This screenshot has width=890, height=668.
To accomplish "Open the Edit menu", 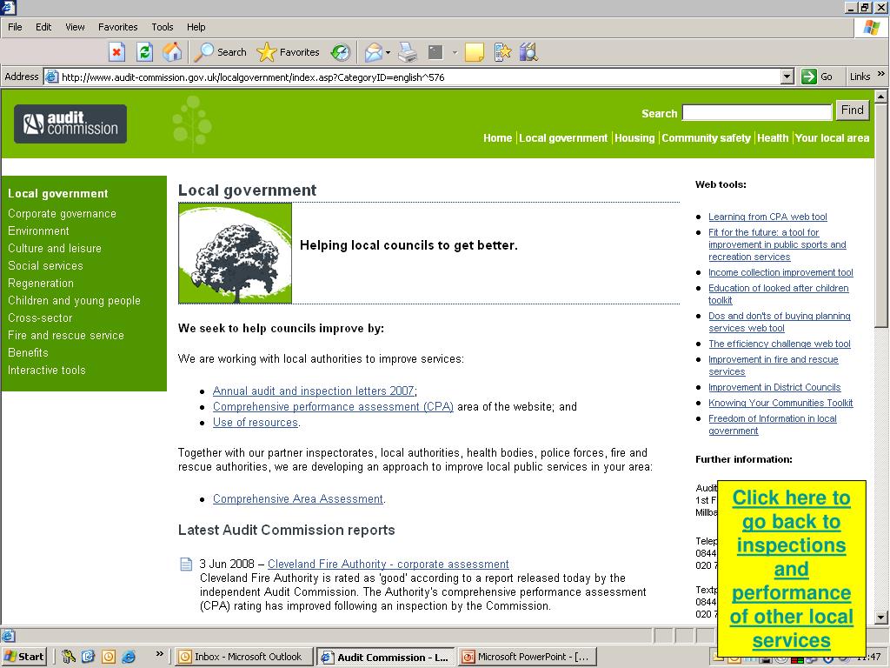I will pos(43,27).
